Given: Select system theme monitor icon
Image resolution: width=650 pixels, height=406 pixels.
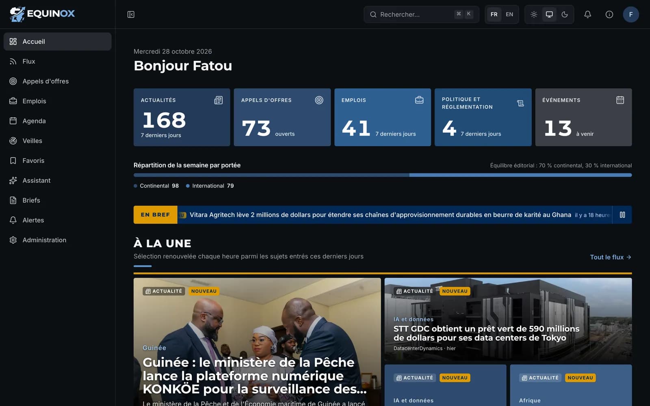Looking at the screenshot, I should (549, 14).
